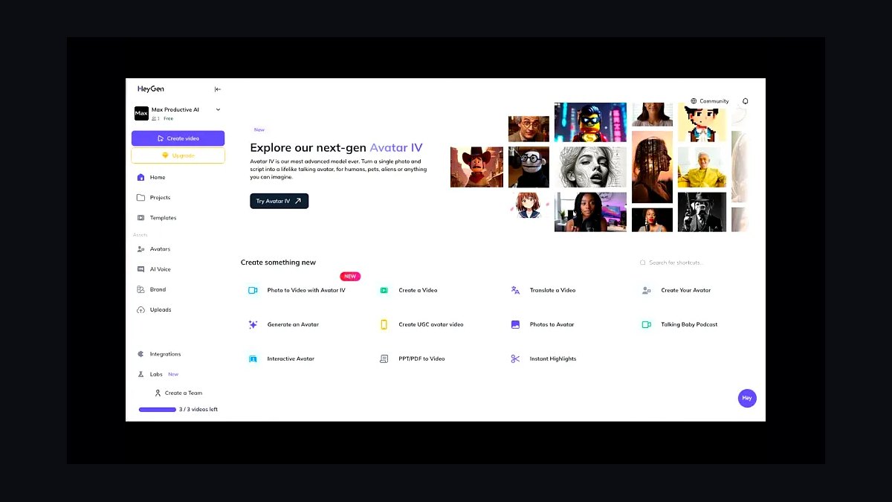Click the Photos to Avatar image icon
The image size is (892, 502).
pos(515,324)
